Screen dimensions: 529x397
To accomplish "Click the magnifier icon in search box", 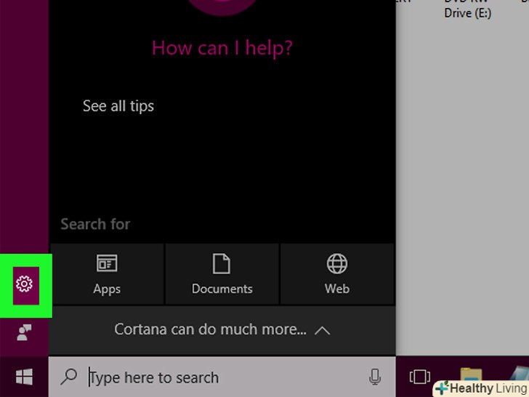I will pos(69,377).
